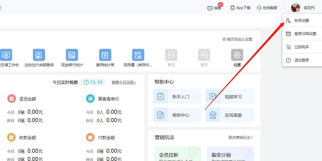Viewport: 322px width, 161px height.
Task: Click the gray 设置 gear icon
Action: (x=237, y=55)
